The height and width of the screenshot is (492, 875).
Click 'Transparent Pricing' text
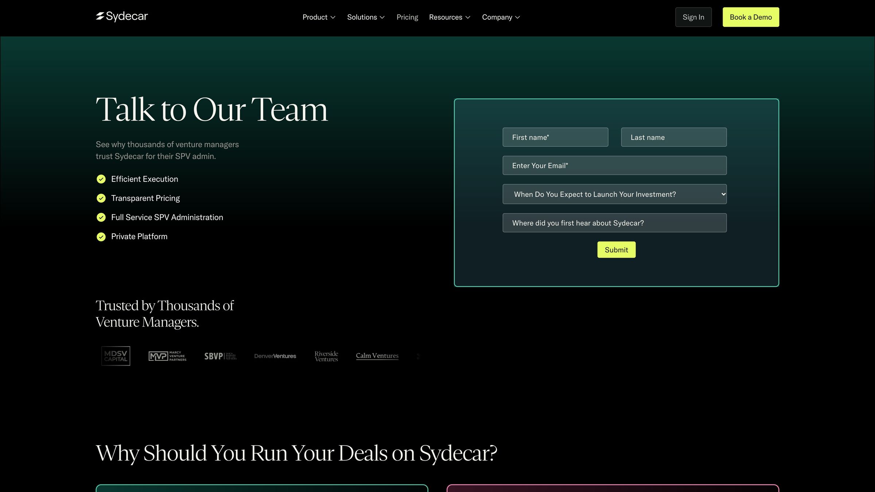pyautogui.click(x=145, y=198)
